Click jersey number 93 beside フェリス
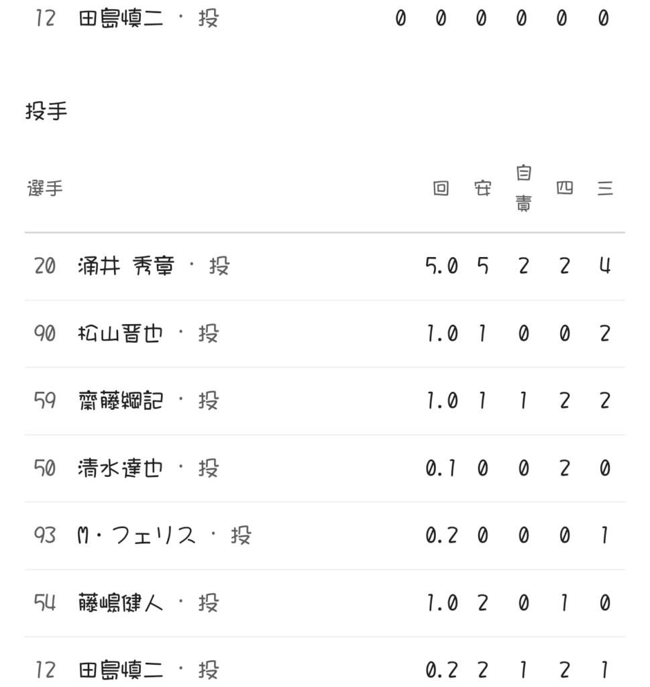The width and height of the screenshot is (650, 687). click(45, 535)
